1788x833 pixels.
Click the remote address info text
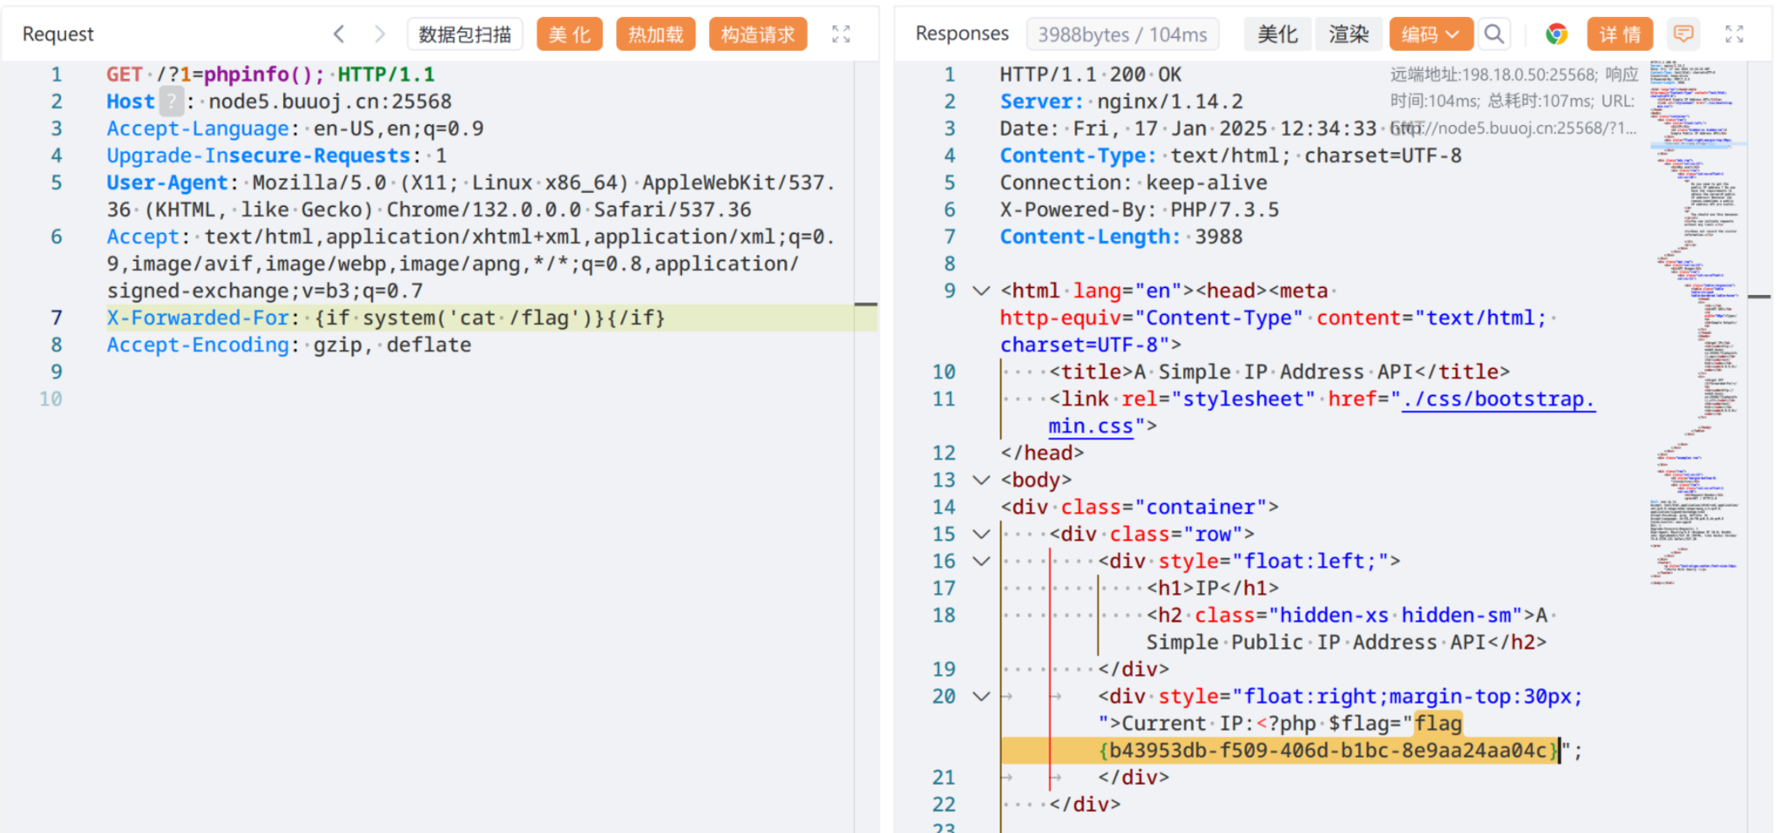pyautogui.click(x=1513, y=101)
